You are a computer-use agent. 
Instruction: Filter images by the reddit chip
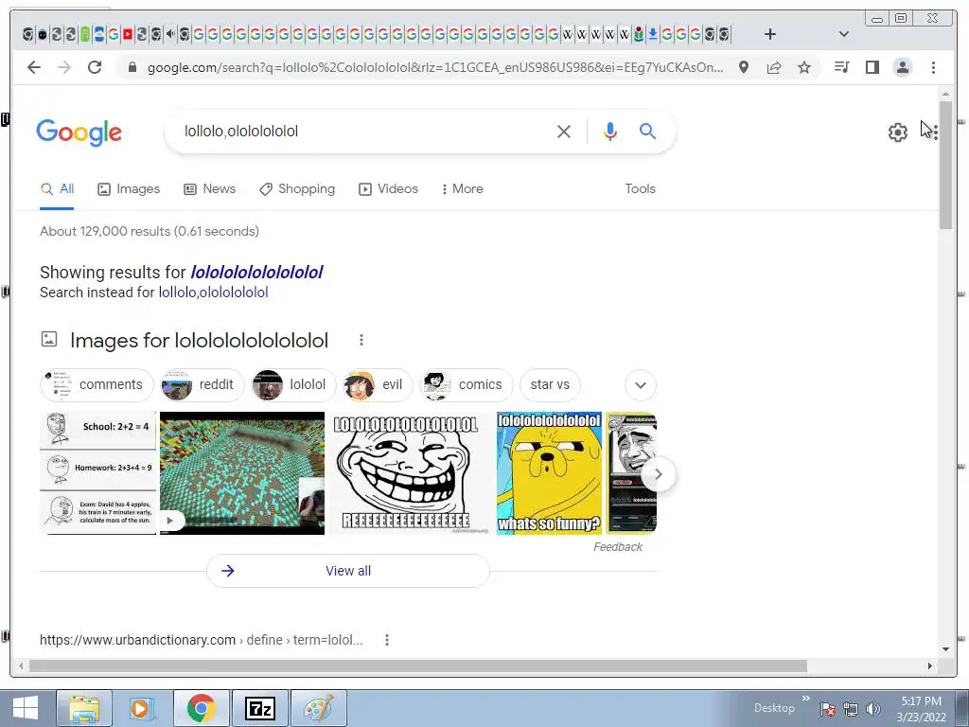(202, 384)
